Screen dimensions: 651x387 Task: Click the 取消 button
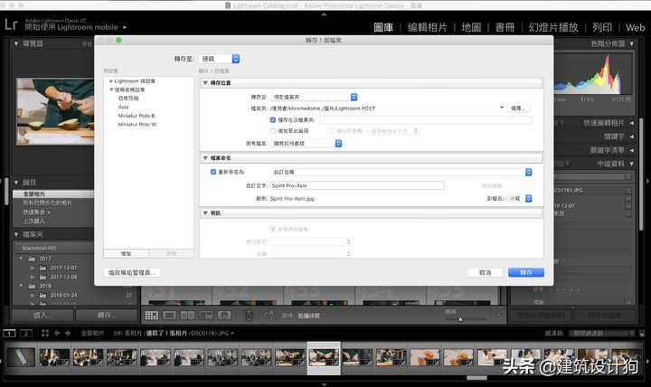pyautogui.click(x=486, y=271)
